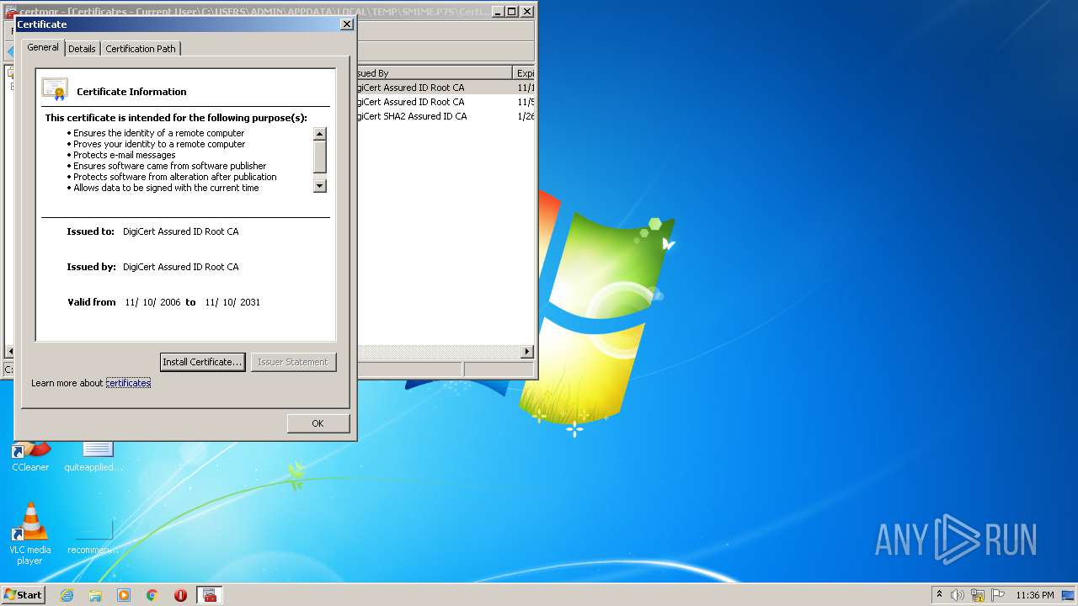Select the quiteapplied desktop file

[93, 456]
